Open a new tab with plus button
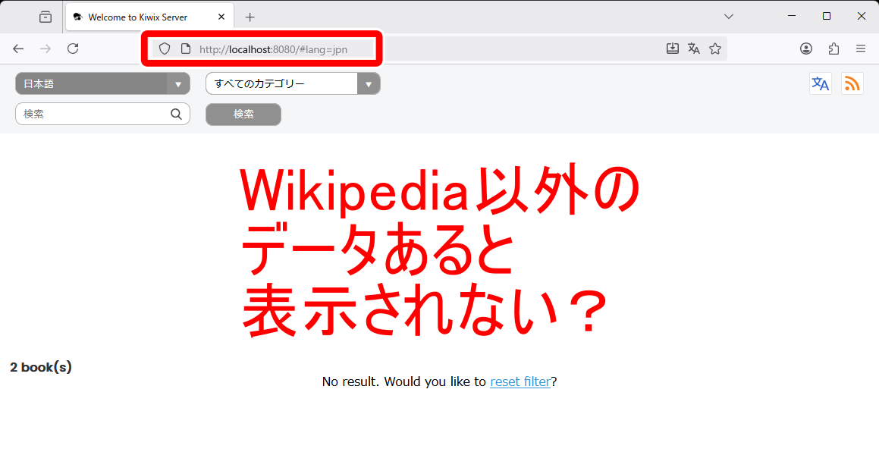The height and width of the screenshot is (474, 879). tap(250, 17)
